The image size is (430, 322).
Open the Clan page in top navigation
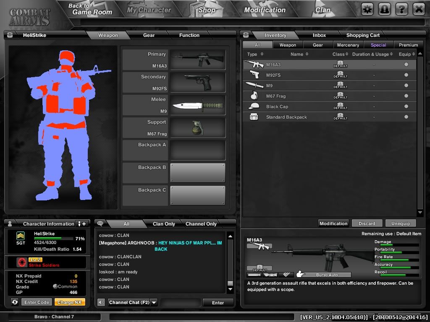point(323,10)
